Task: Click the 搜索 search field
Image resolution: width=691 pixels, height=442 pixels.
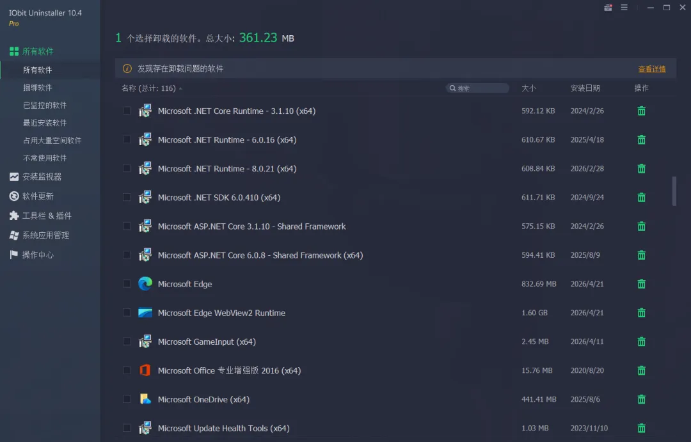Action: (x=477, y=88)
